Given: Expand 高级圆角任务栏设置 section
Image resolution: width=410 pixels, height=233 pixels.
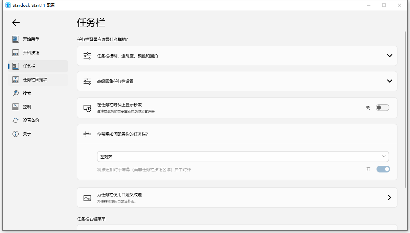Looking at the screenshot, I should (389, 81).
